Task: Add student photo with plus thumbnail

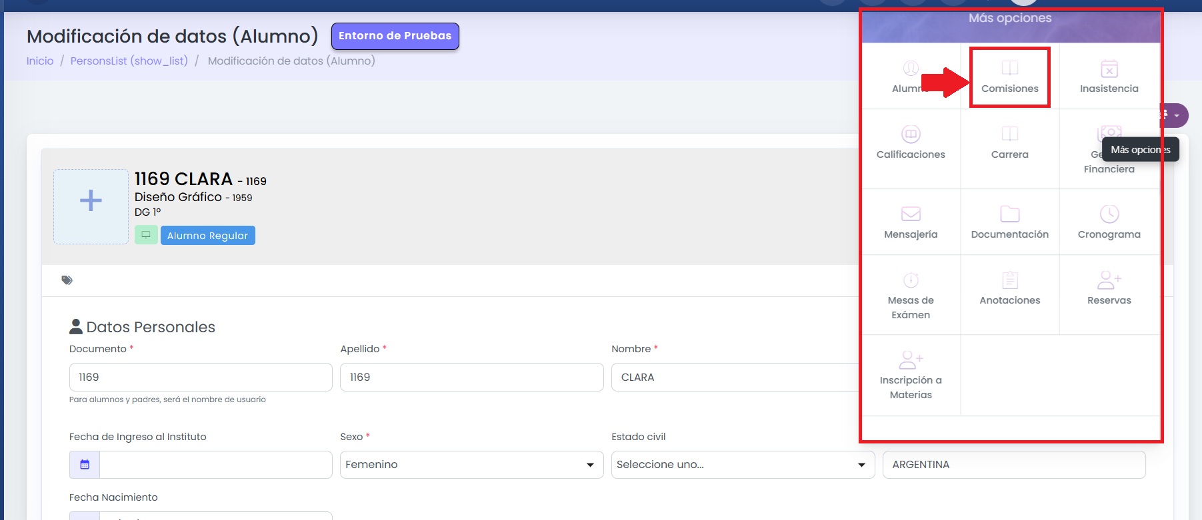Action: tap(91, 206)
